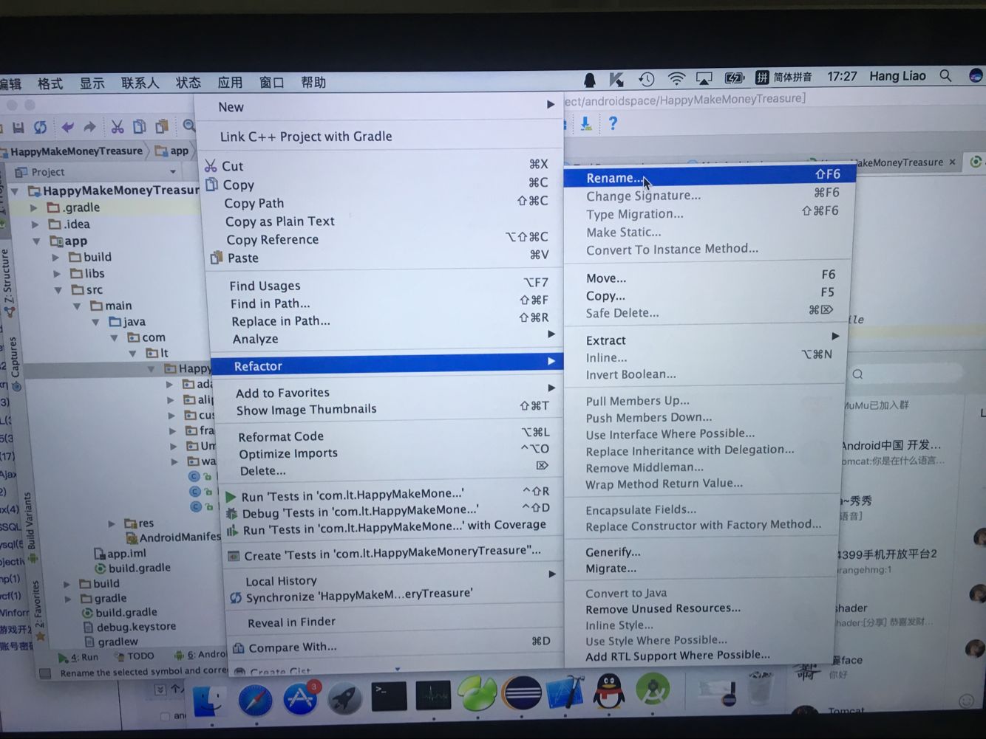Choose Rename in Refactor submenu
This screenshot has height=739, width=986.
pyautogui.click(x=710, y=177)
